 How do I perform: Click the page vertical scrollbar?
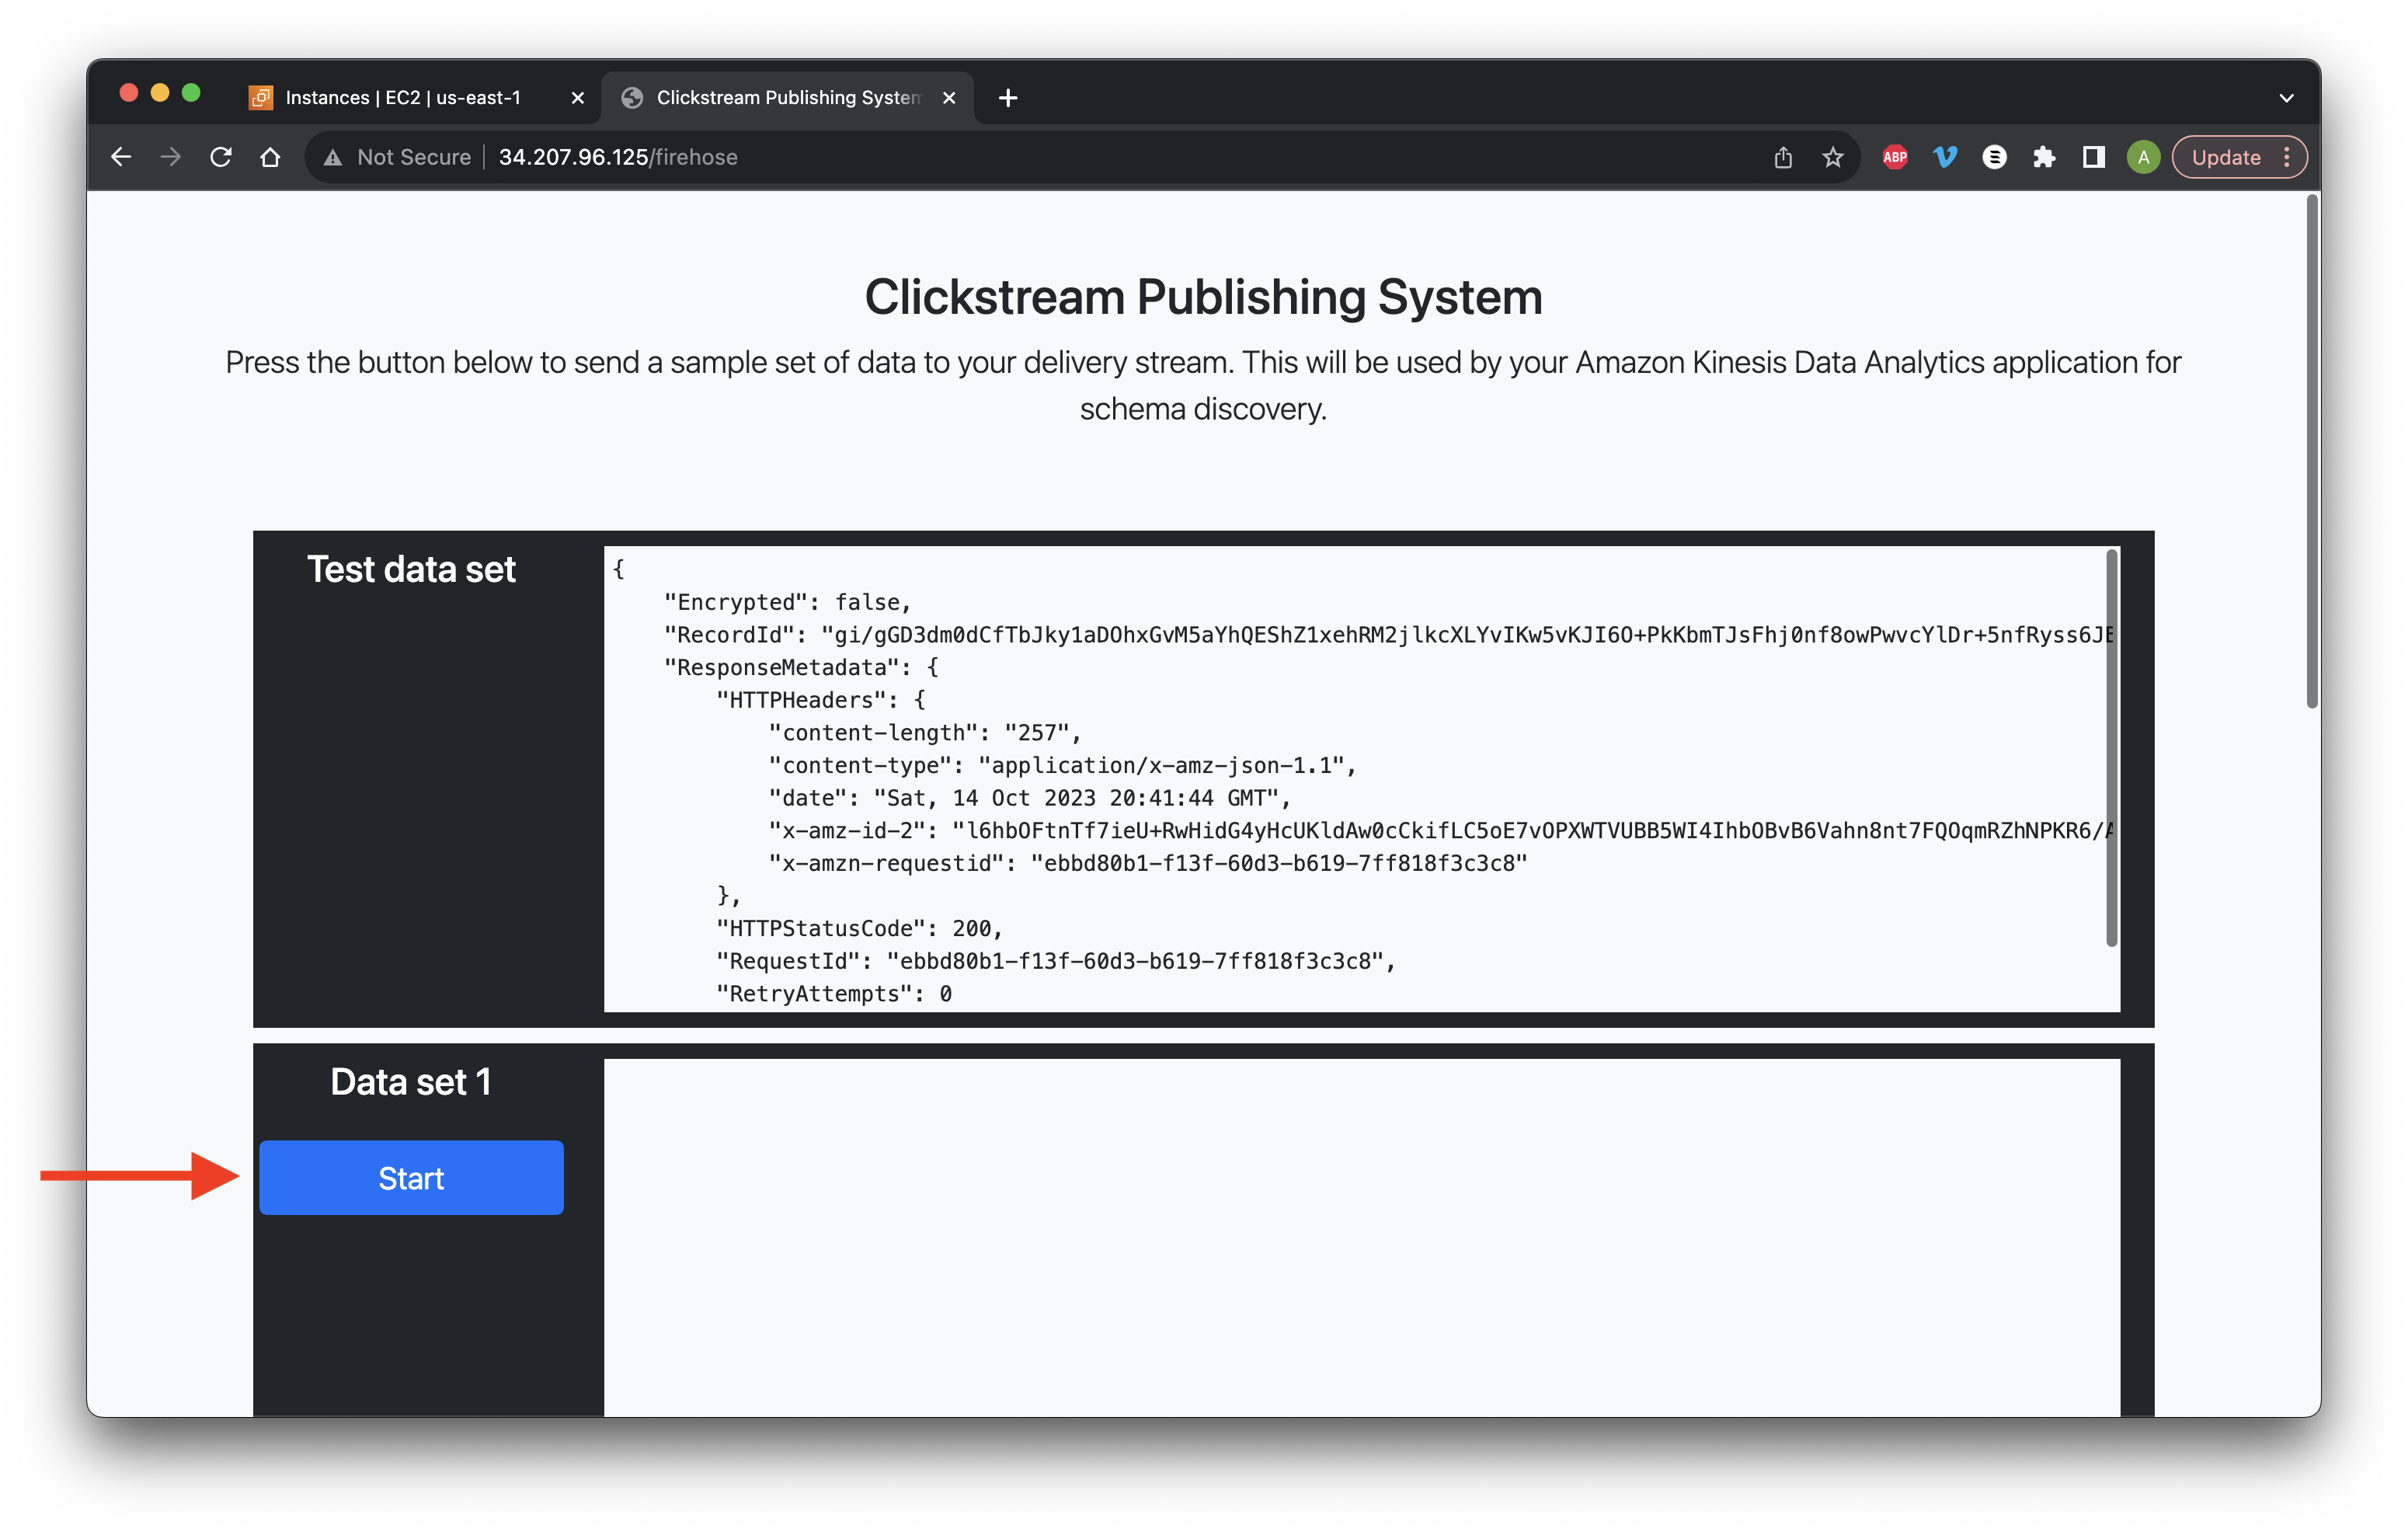[x=2312, y=452]
